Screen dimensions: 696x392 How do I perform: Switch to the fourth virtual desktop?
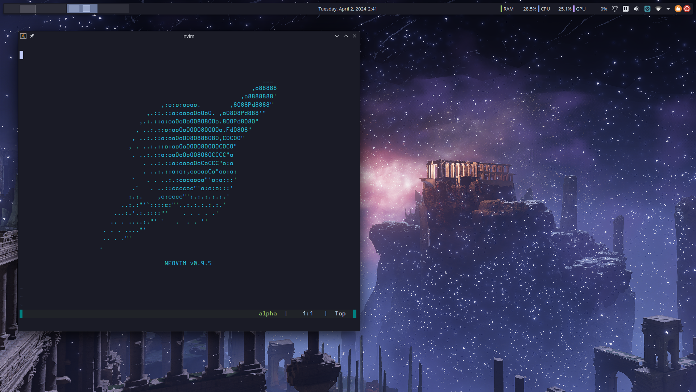click(113, 9)
